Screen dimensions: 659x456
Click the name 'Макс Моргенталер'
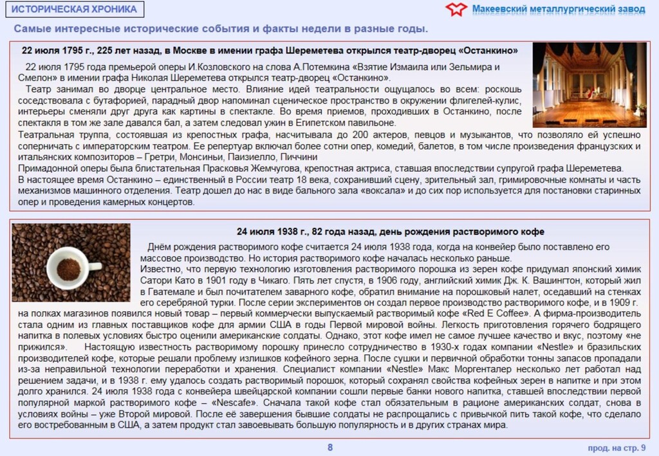(x=469, y=370)
